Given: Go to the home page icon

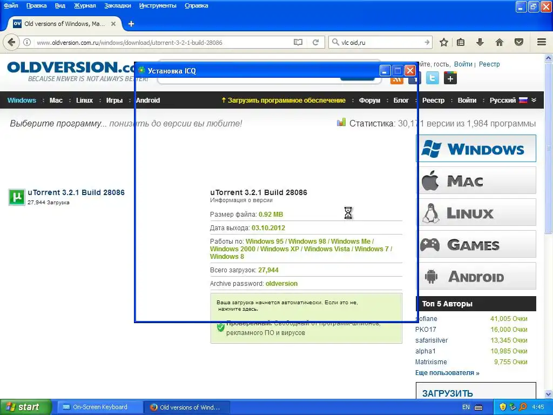Looking at the screenshot, I should point(500,42).
